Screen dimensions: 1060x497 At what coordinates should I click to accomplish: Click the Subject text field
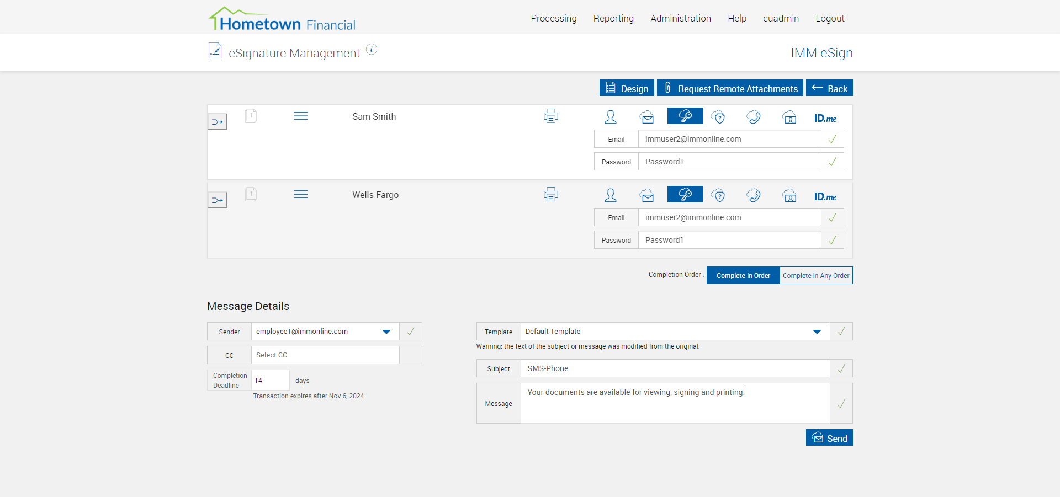pos(675,368)
